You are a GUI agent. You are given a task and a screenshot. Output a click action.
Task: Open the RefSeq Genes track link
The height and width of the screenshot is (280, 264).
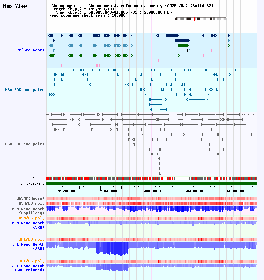tap(30, 50)
